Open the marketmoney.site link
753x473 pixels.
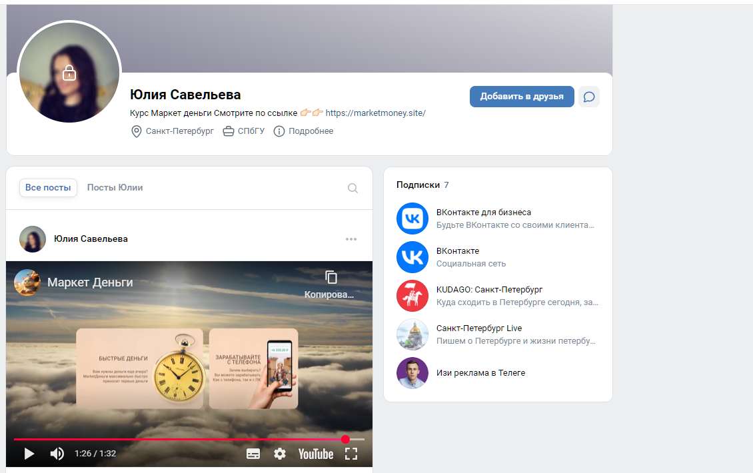click(x=376, y=113)
